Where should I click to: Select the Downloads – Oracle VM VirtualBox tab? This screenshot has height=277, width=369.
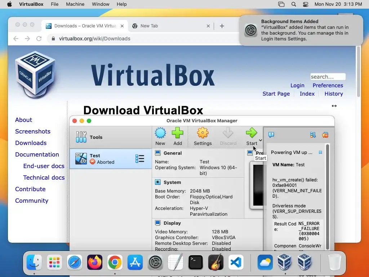(85, 26)
